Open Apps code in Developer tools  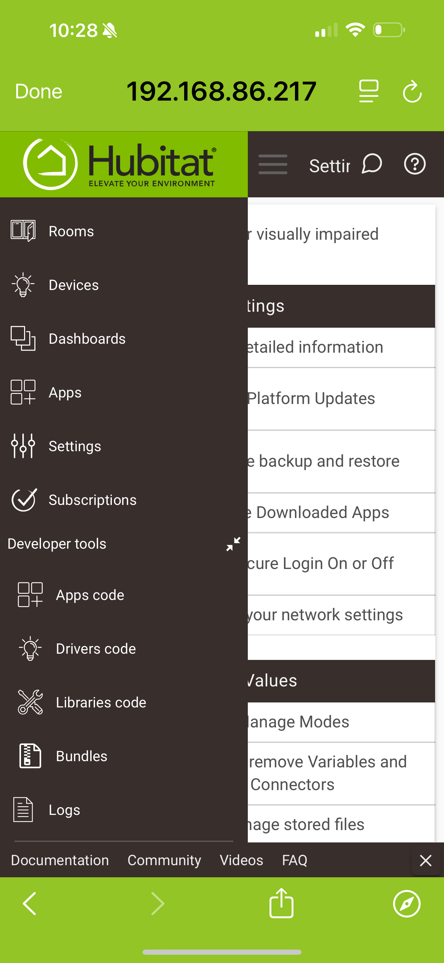click(x=90, y=595)
